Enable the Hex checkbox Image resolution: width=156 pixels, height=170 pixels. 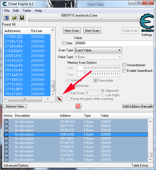click(64, 43)
